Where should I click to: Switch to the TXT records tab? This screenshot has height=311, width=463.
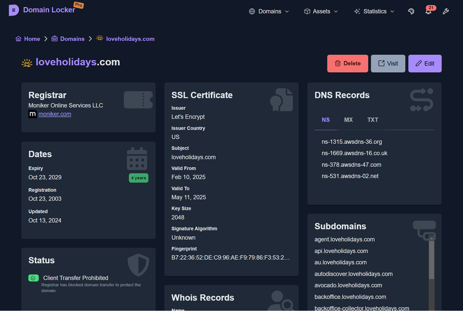[x=373, y=120]
